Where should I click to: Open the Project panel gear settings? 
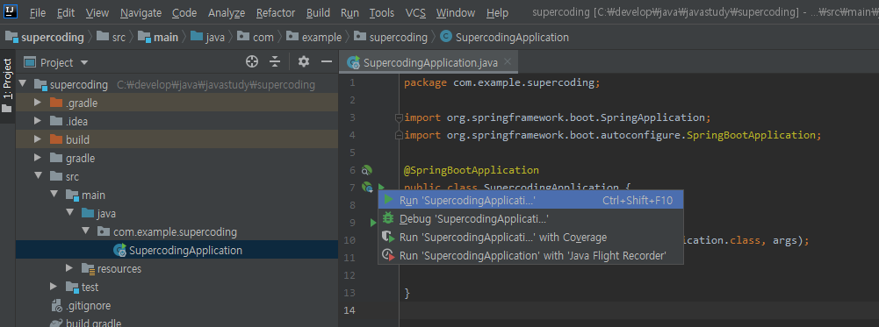[x=304, y=61]
